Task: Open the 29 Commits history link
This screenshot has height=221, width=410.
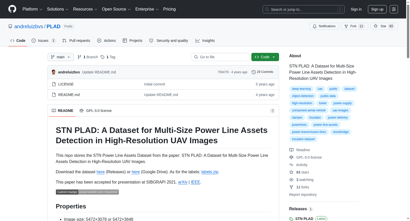Action: (263, 72)
